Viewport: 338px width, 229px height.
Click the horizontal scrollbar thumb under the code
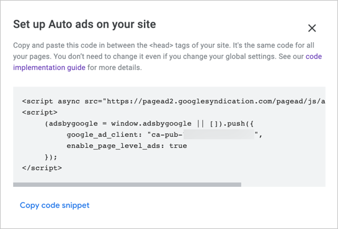127,184
